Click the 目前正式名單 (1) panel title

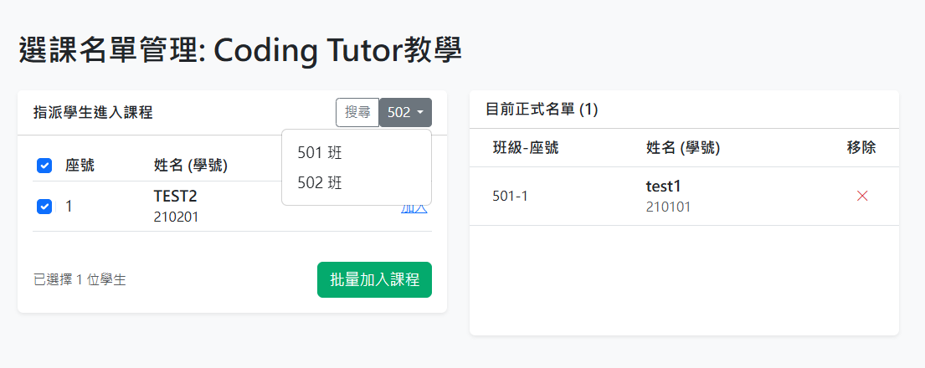pos(542,109)
